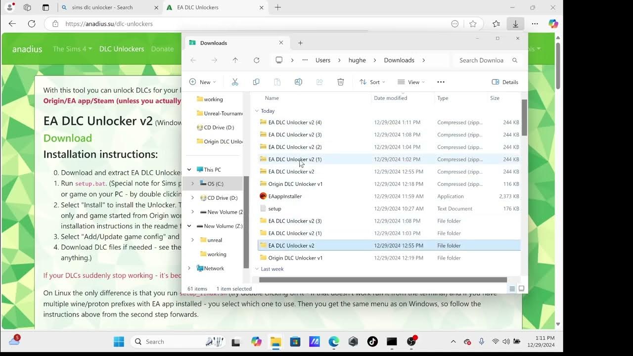This screenshot has width=633, height=356.
Task: Go up one folder with the Up arrow
Action: [235, 60]
